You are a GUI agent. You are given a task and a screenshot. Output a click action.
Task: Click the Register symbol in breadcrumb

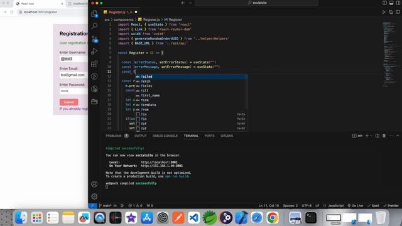coord(173,19)
